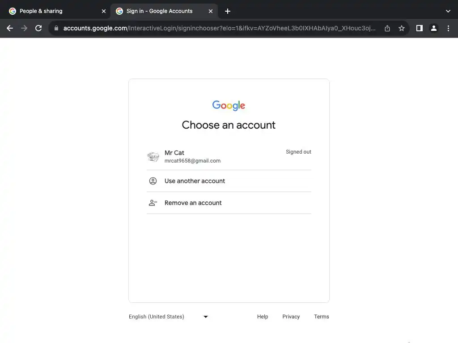Open a new tab with plus button

[x=228, y=11]
